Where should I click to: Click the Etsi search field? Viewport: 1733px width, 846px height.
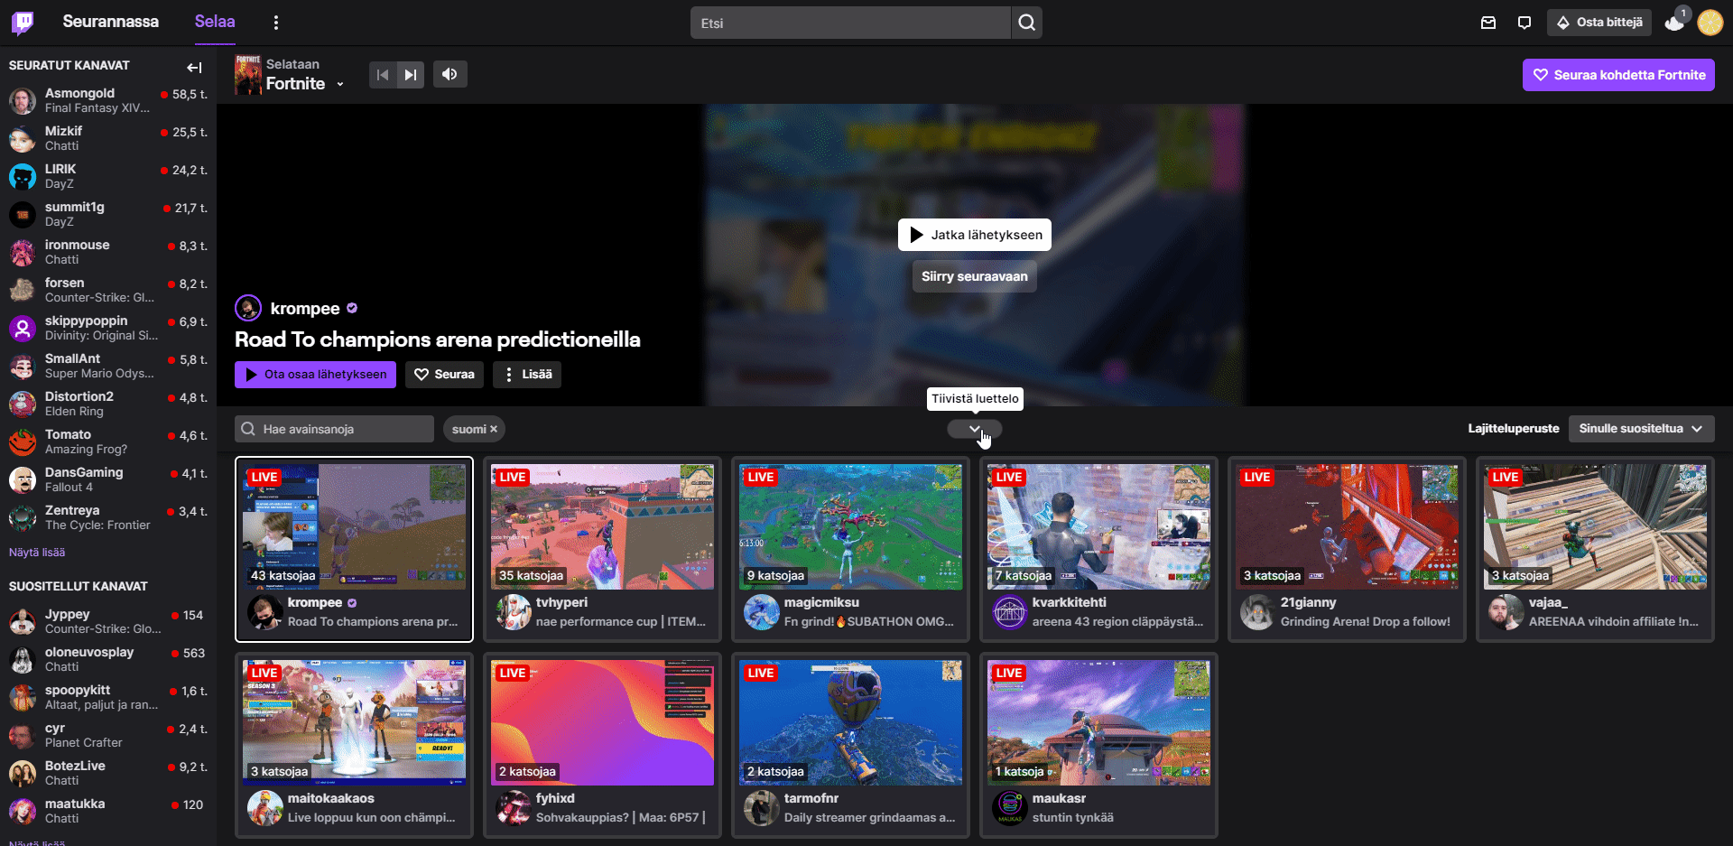850,23
